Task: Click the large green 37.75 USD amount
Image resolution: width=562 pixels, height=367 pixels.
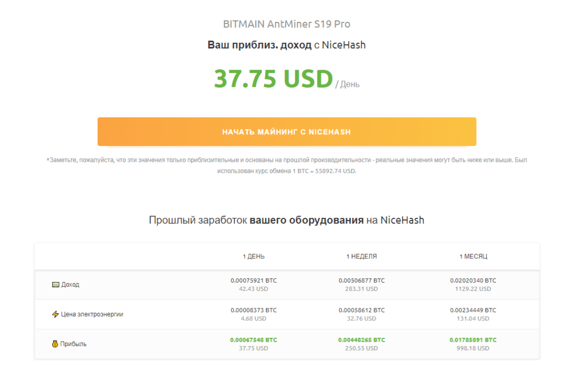Action: coord(273,79)
